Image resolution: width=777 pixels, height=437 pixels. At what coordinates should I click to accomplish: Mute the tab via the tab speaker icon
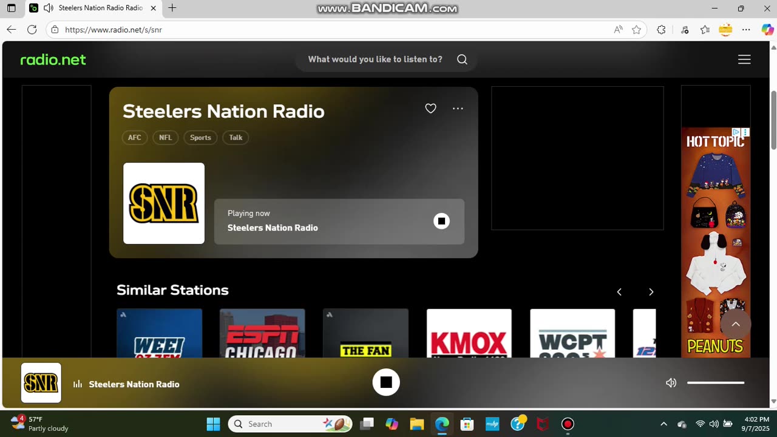coord(48,8)
